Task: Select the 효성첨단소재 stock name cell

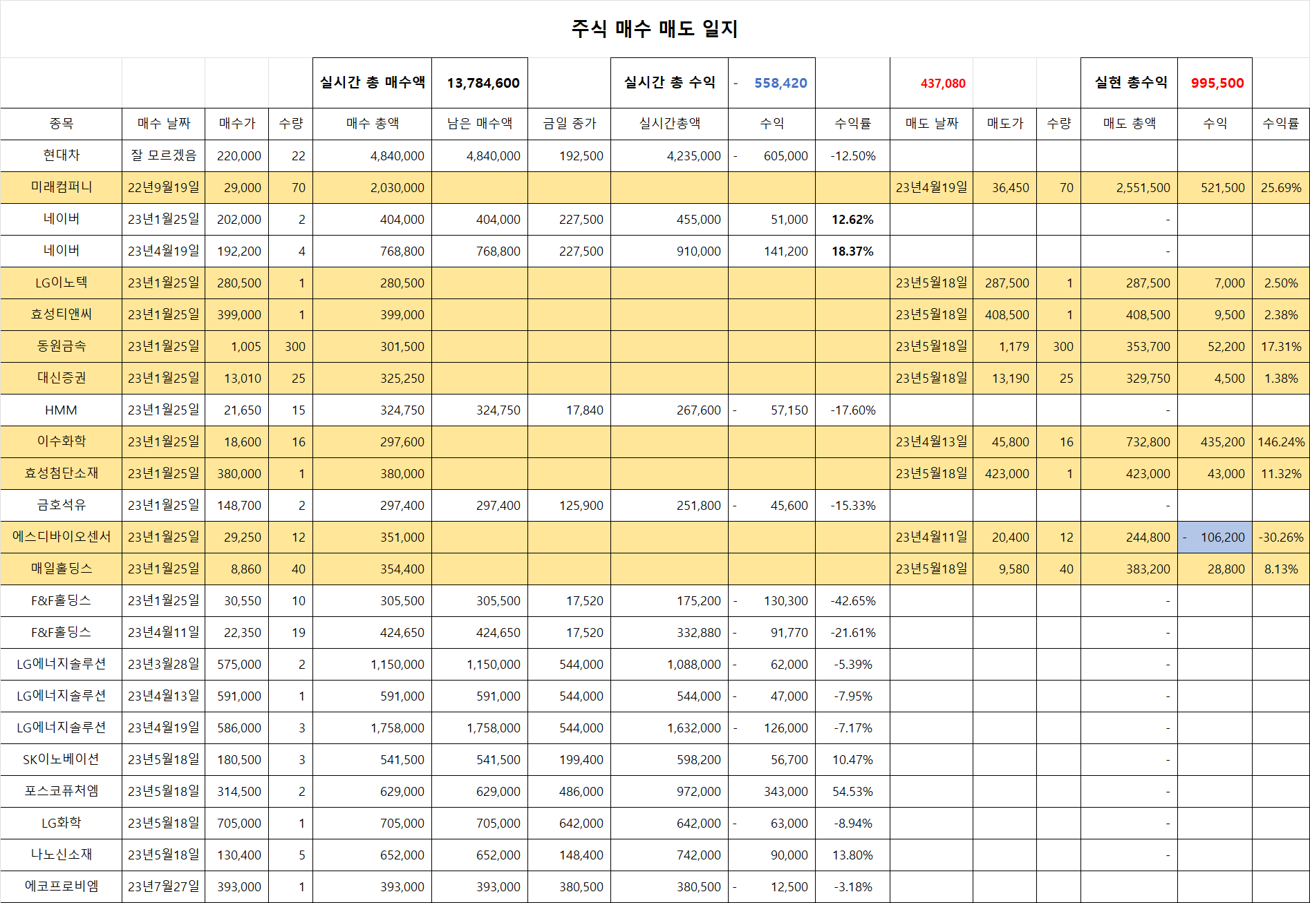Action: tap(61, 473)
